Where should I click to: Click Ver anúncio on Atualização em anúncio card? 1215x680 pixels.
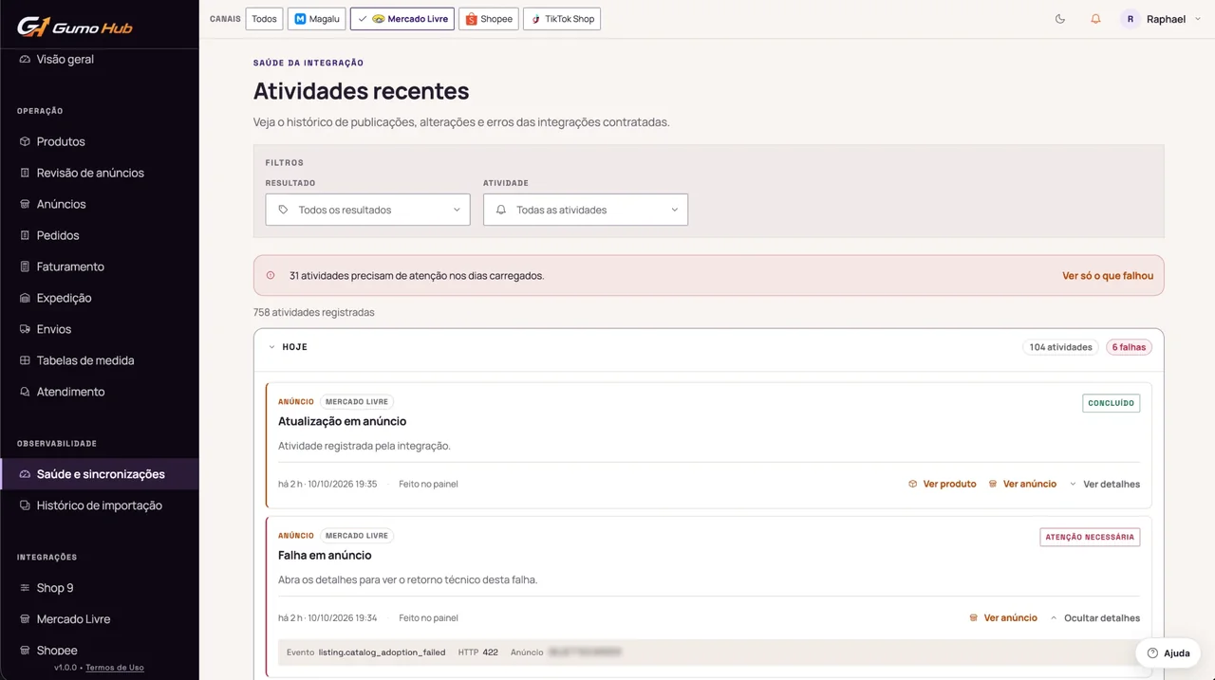pos(1022,484)
